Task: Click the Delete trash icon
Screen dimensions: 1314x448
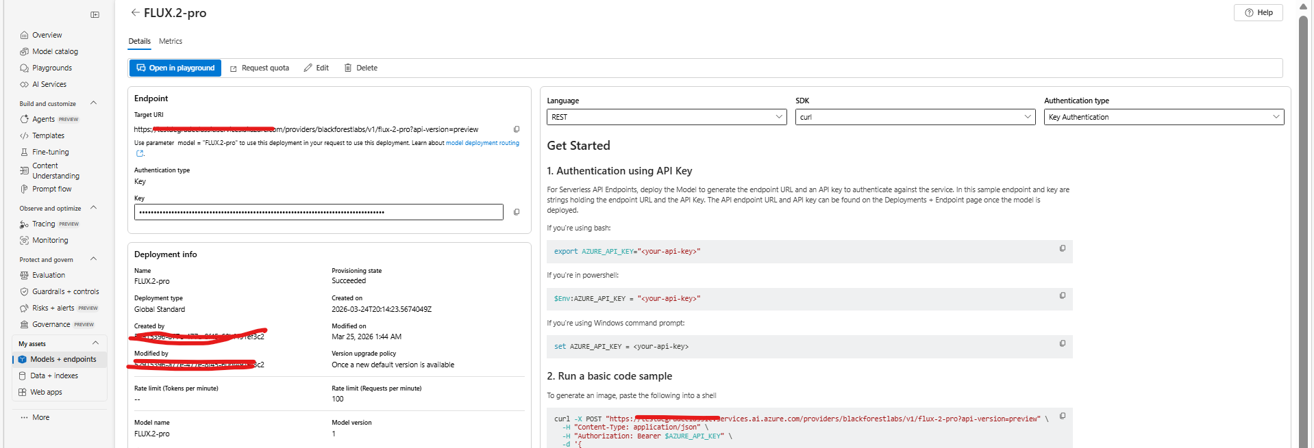Action: [x=348, y=68]
